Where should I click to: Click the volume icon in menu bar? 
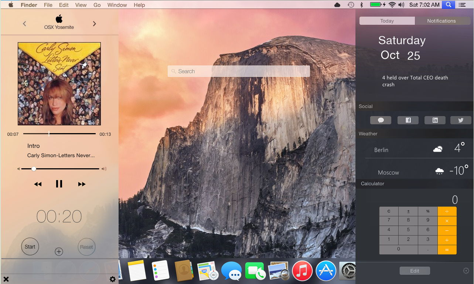pyautogui.click(x=402, y=5)
